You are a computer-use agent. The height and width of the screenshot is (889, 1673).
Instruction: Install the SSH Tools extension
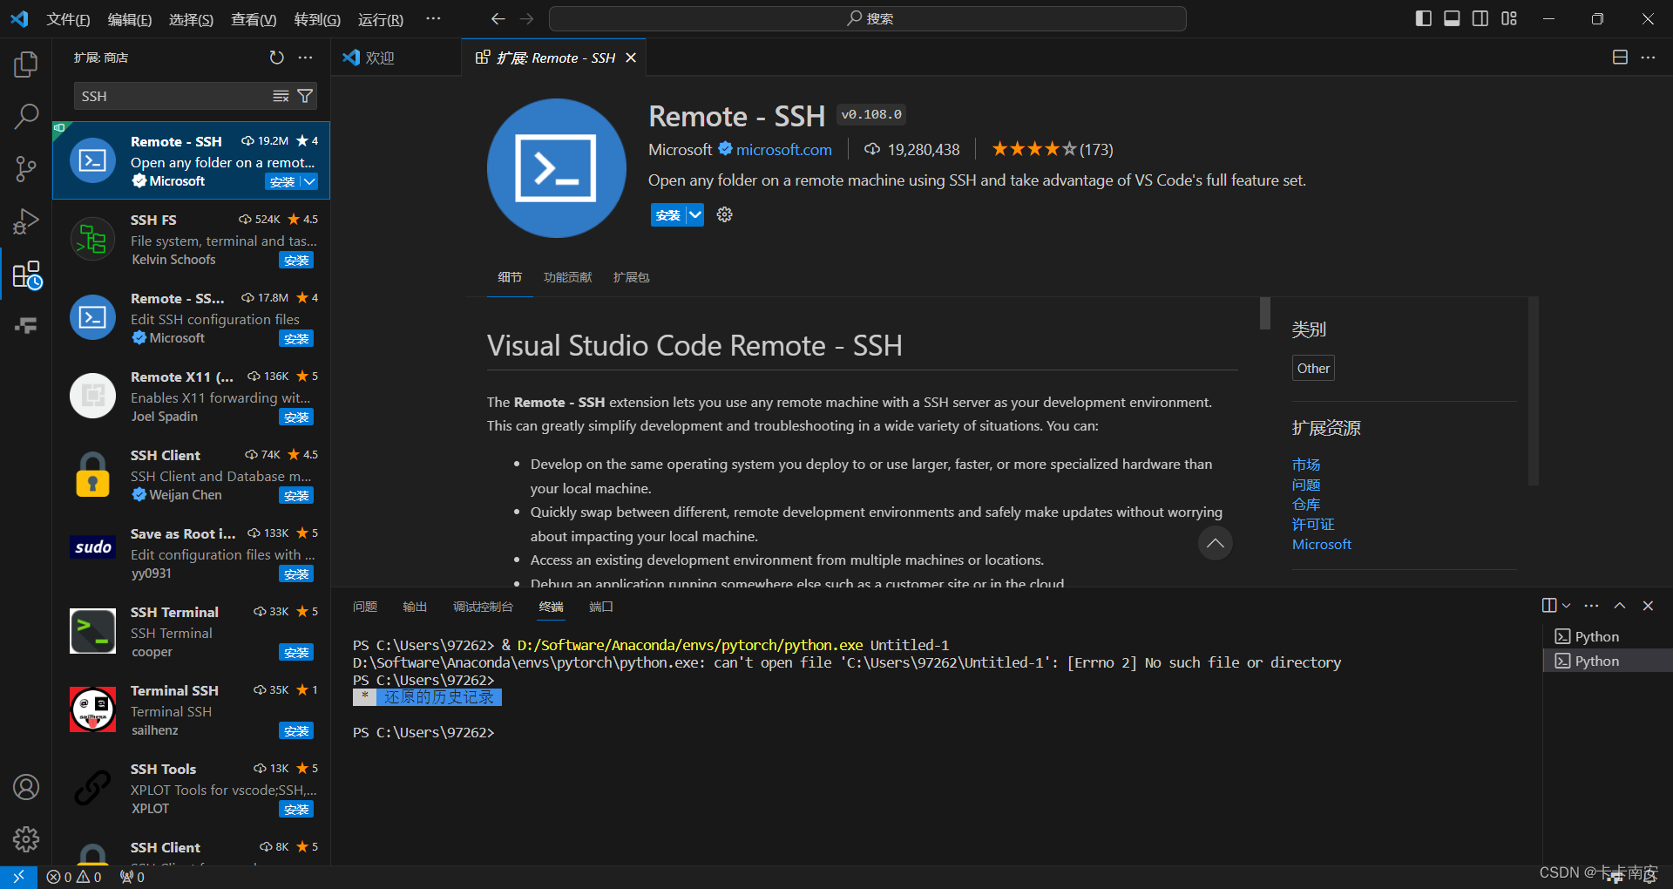296,809
